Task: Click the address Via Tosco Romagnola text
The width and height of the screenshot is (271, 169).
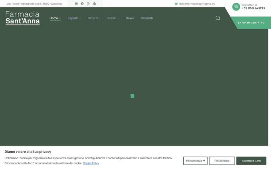Action: pos(34,4)
